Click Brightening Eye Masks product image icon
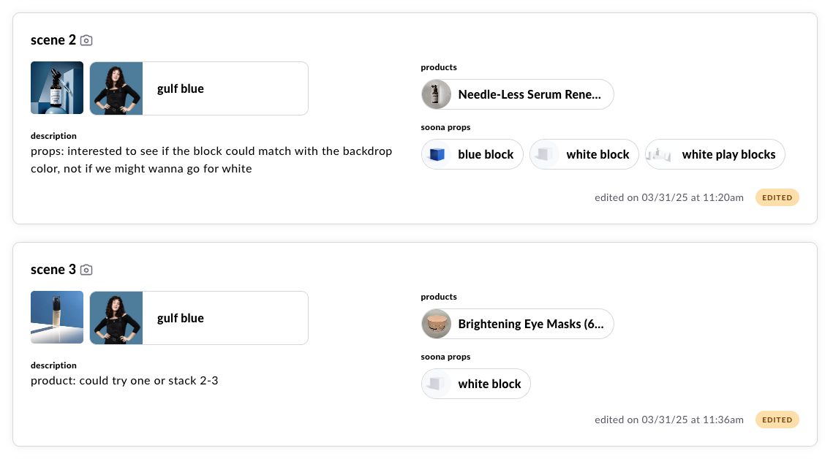833x459 pixels. tap(437, 324)
